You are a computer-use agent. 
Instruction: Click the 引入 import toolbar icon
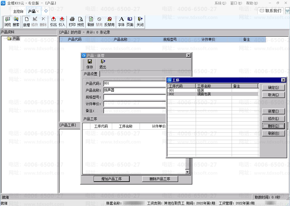point(62,22)
